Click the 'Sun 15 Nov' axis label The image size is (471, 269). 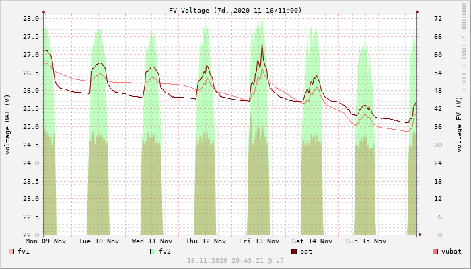[x=366, y=241]
